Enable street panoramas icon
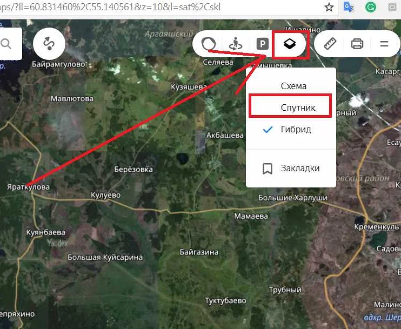 coord(235,44)
